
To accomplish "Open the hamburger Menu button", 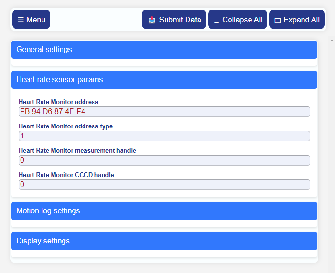I will [x=31, y=20].
